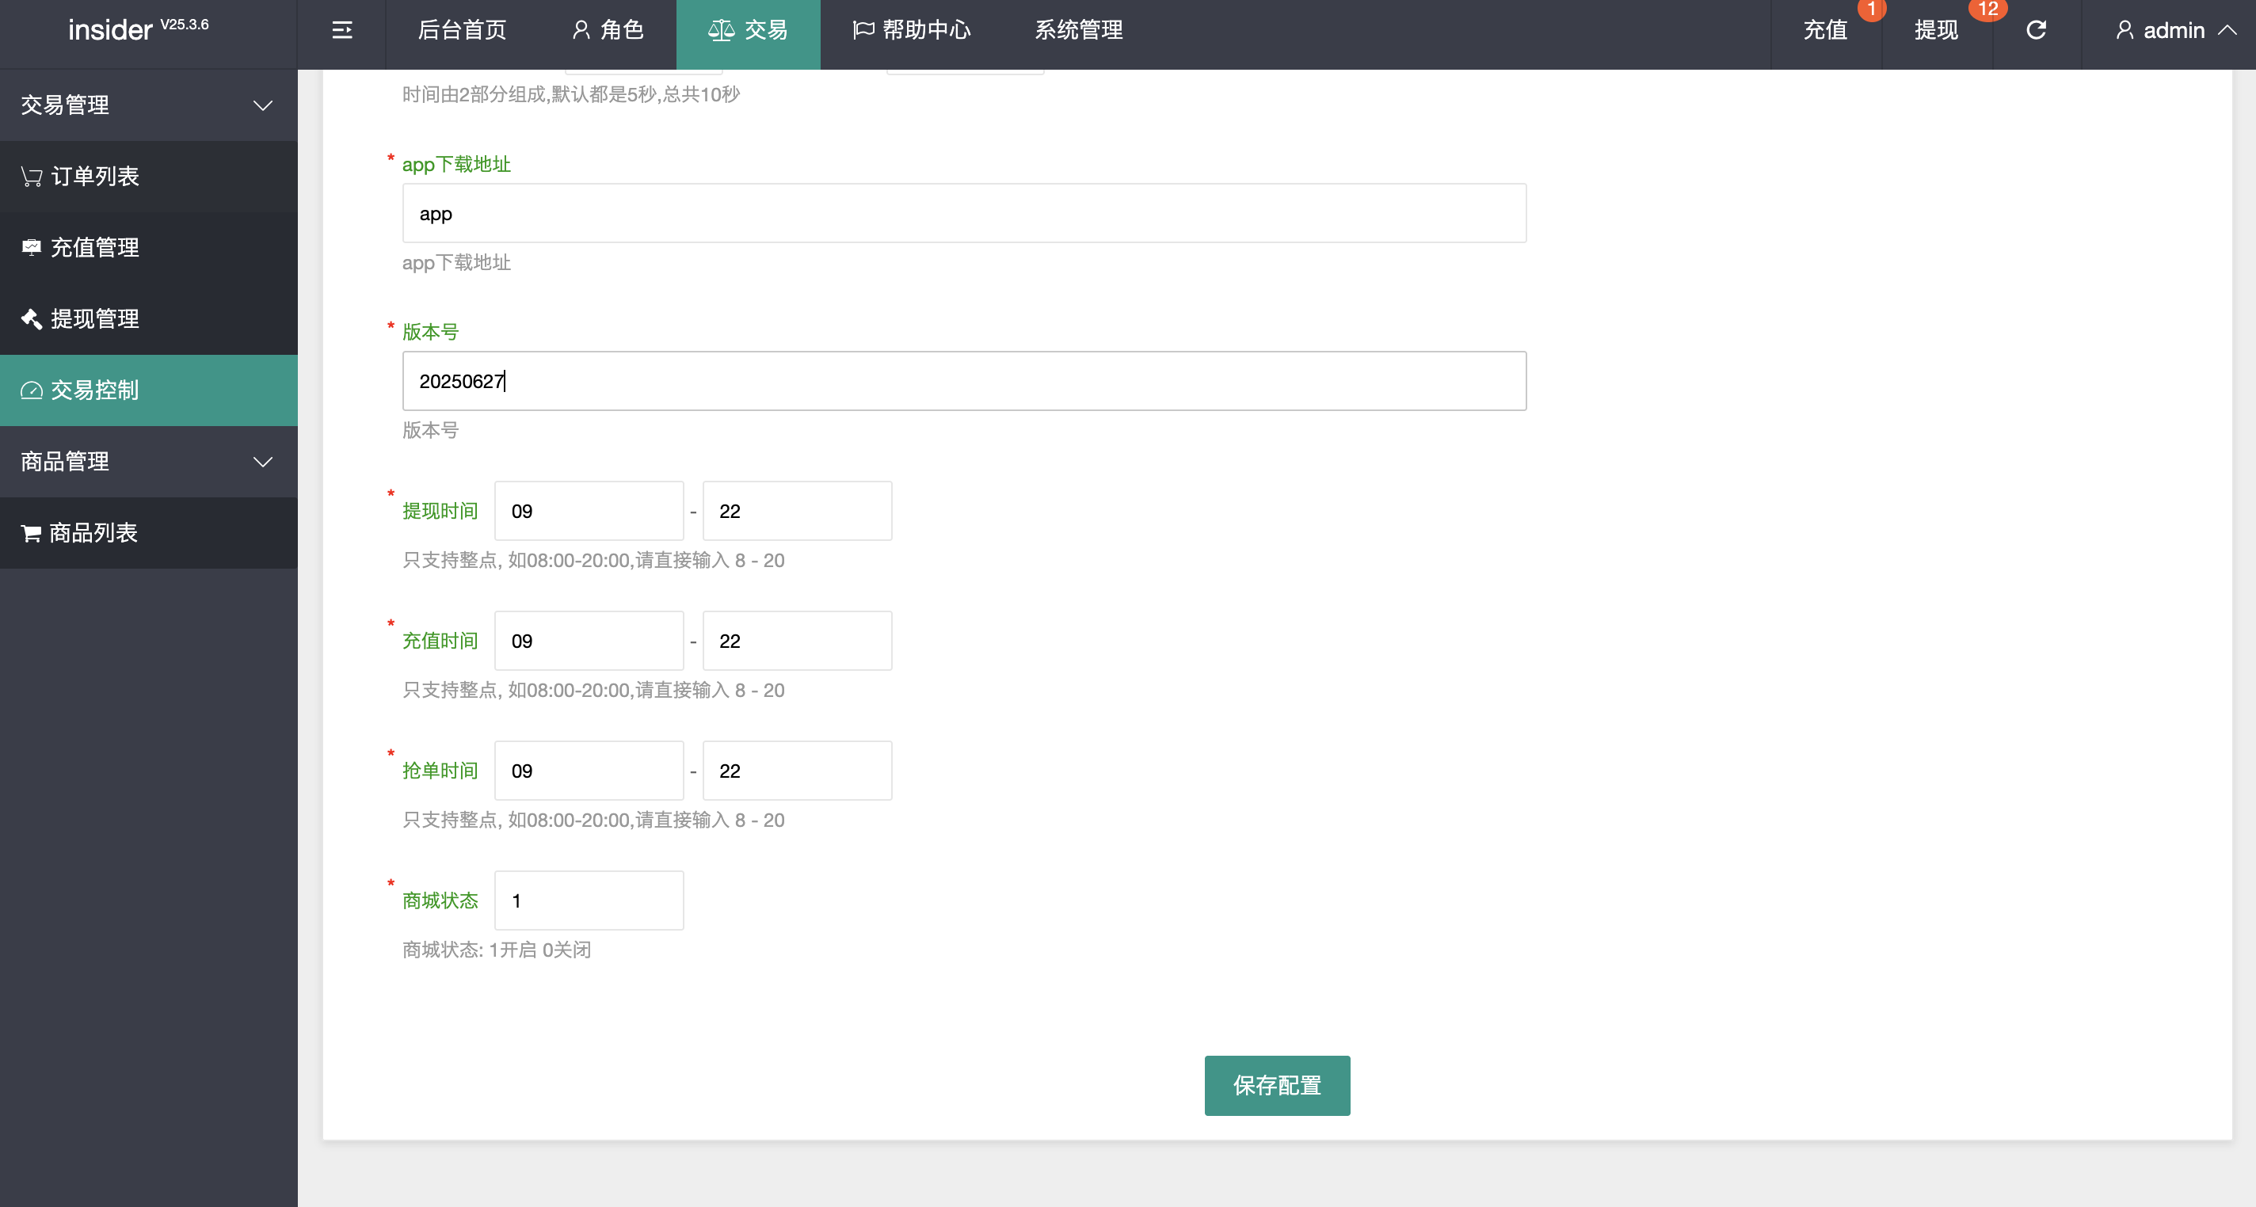Click the 保存配置 button
This screenshot has width=2256, height=1207.
(1276, 1085)
